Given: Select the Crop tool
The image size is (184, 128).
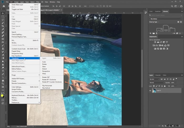Looking at the screenshot, I should tap(3, 26).
